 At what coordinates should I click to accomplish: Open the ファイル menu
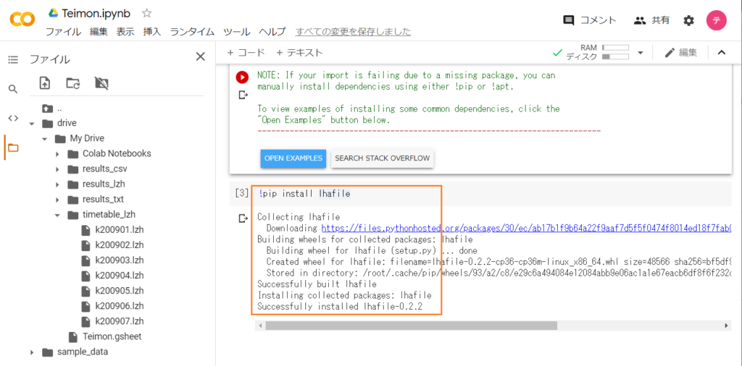click(x=62, y=32)
